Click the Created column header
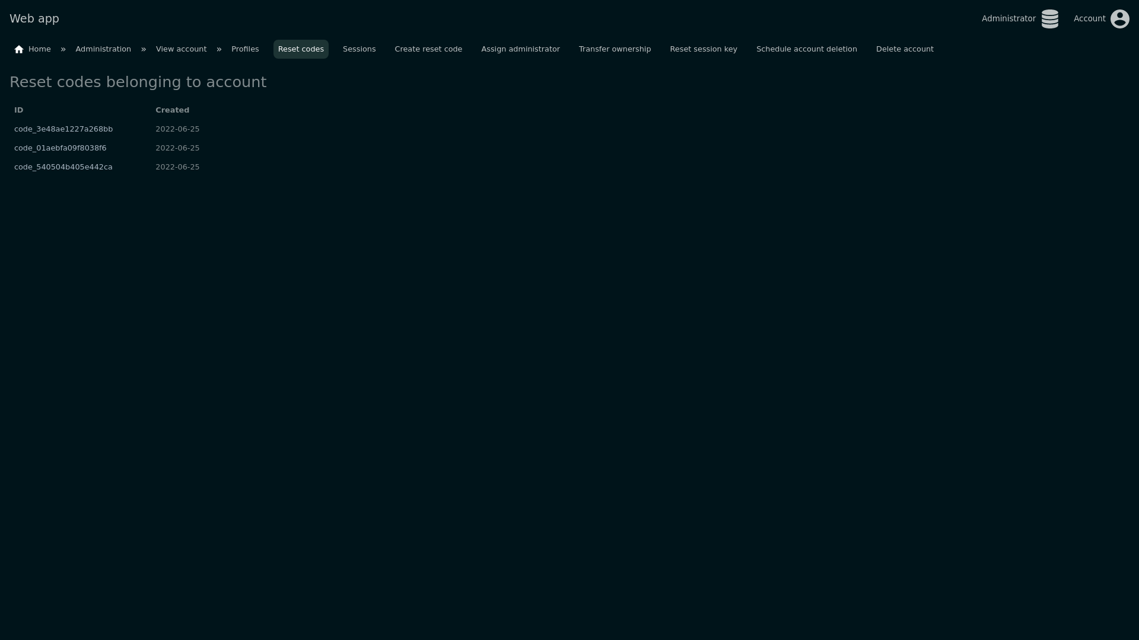Screen dimensions: 1139x640 (172, 110)
